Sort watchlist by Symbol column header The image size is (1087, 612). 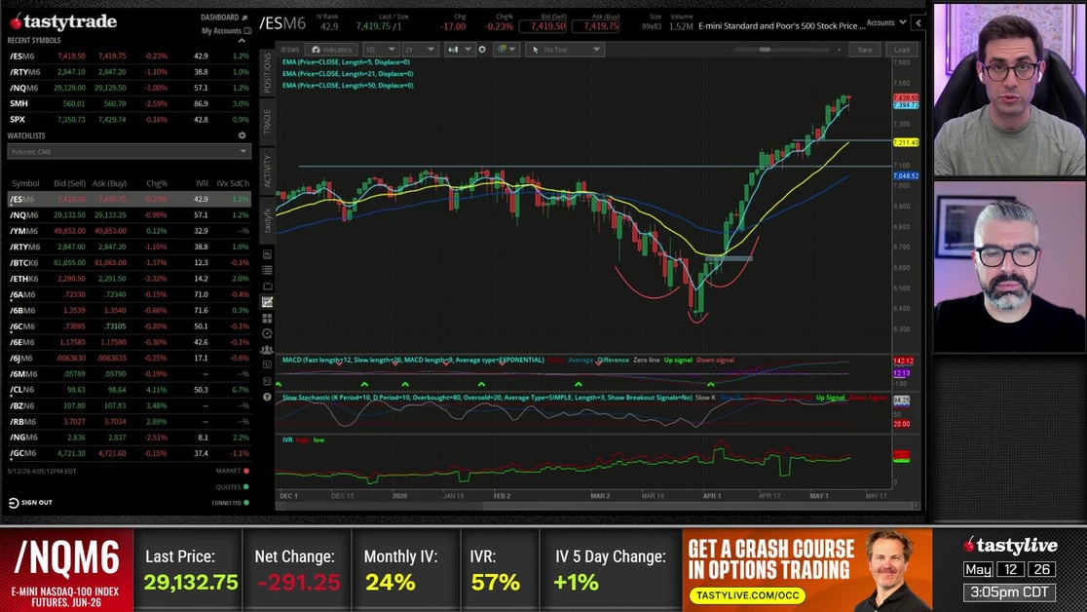tap(25, 183)
